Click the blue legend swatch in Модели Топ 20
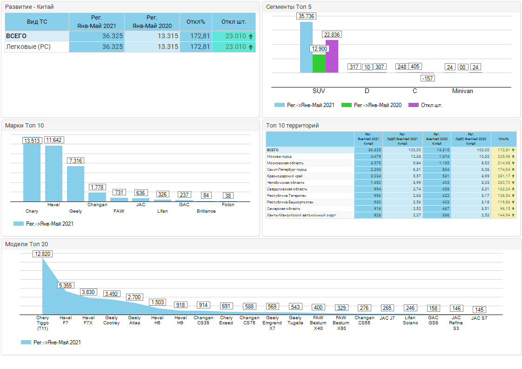 pos(26,342)
